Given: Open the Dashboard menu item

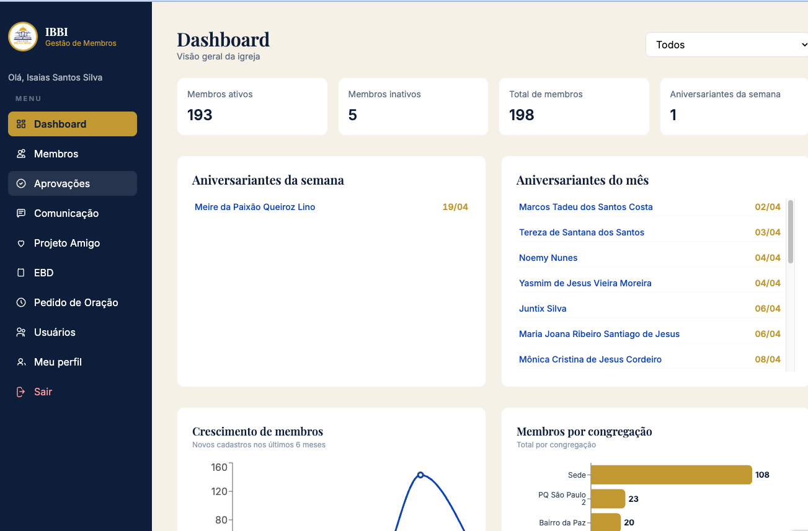Looking at the screenshot, I should (x=73, y=124).
